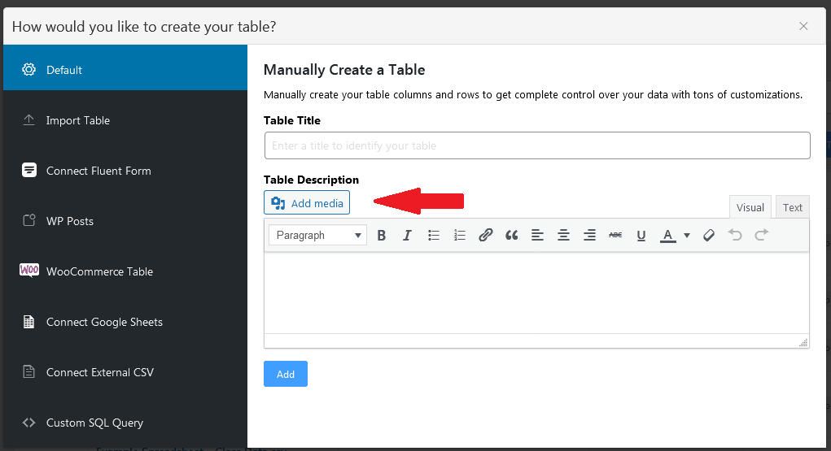Click the Default gear icon

pos(28,69)
